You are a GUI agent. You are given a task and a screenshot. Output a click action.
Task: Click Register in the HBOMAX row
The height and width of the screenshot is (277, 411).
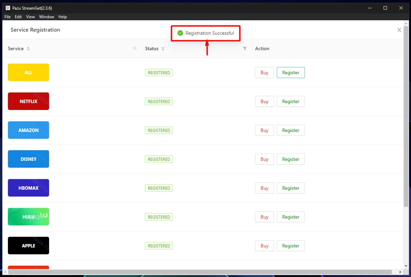[x=291, y=188]
